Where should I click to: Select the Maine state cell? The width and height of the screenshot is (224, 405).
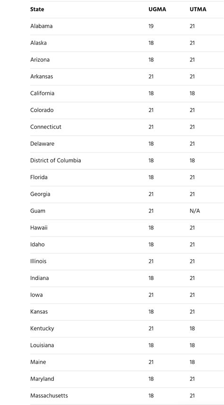pos(38,362)
